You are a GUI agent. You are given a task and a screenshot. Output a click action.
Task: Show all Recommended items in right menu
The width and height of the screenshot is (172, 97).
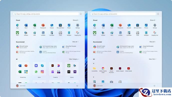152,42
